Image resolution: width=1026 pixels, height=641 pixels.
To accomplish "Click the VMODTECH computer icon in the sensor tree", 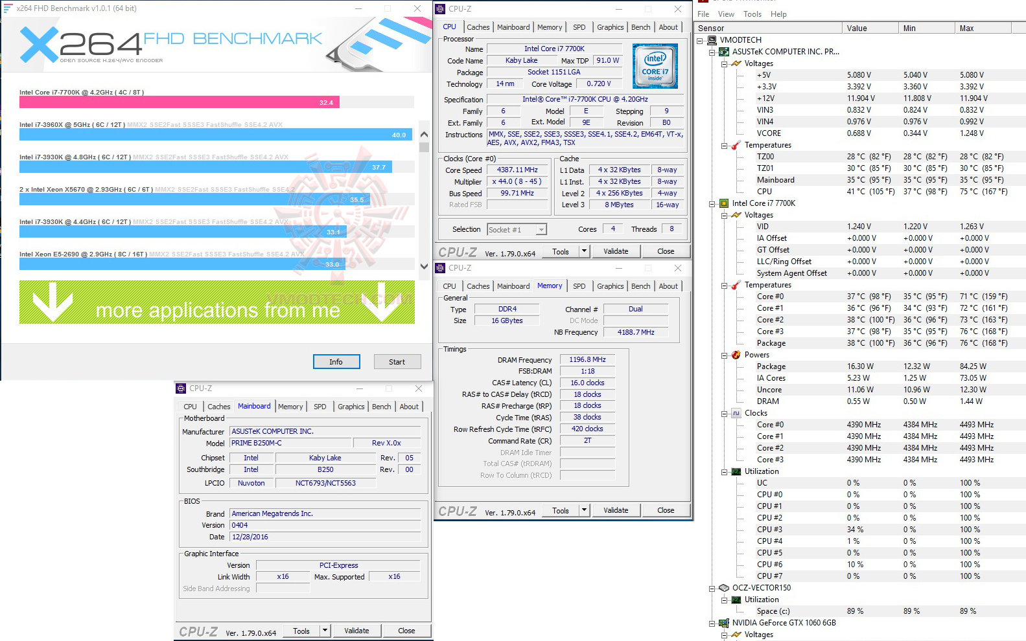I will [712, 40].
